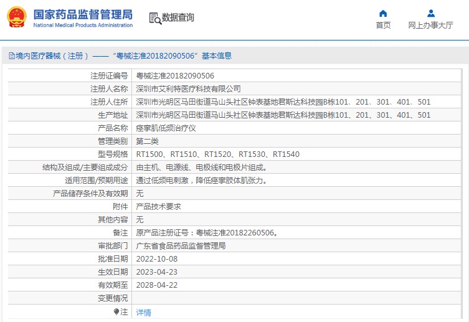
Task: Click 由主机、电源线、电极线和电极片组成 value
Action: click(x=202, y=168)
